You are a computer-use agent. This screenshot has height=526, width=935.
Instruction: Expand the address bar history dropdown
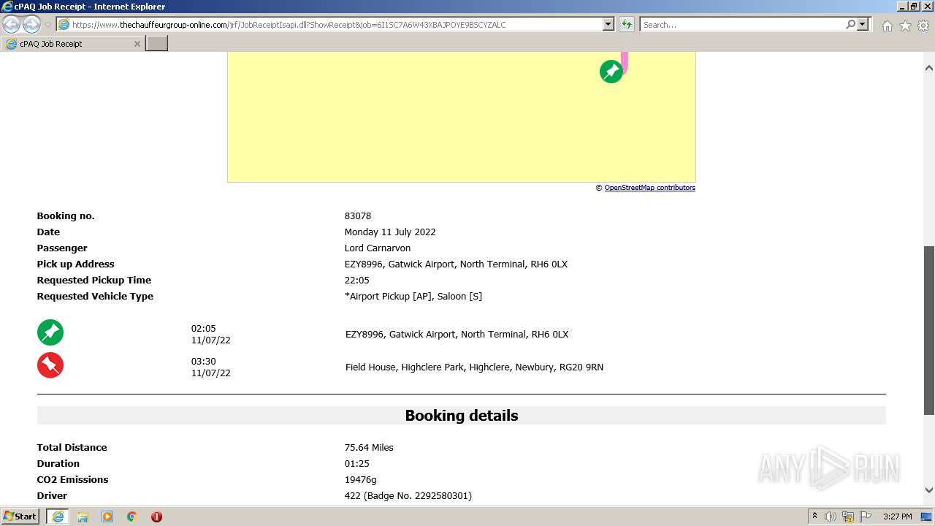tap(608, 24)
